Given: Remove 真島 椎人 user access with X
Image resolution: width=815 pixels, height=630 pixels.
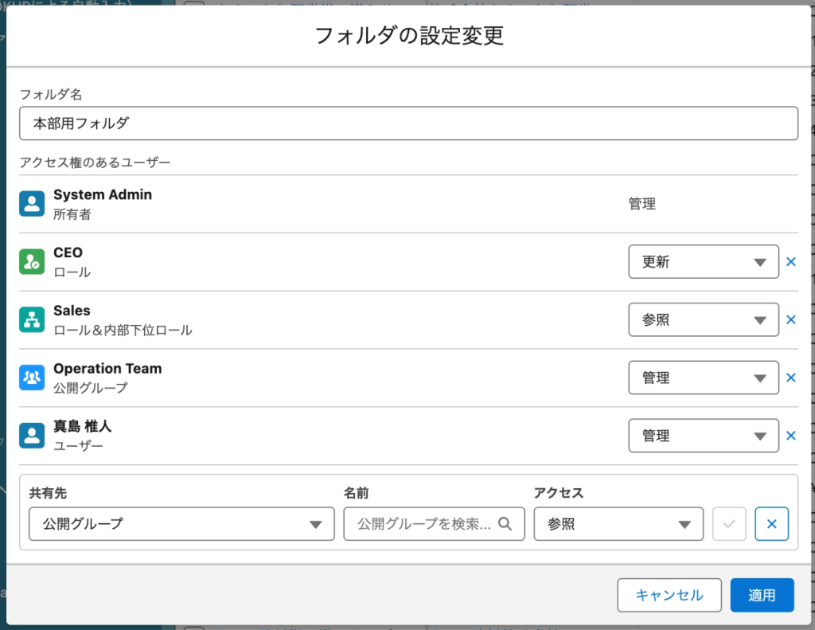Looking at the screenshot, I should [x=790, y=436].
